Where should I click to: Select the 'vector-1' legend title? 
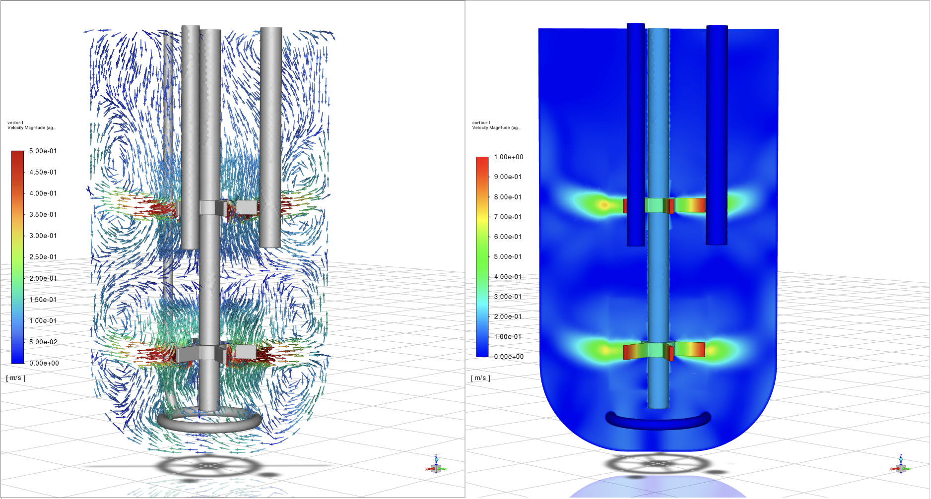tap(15, 123)
